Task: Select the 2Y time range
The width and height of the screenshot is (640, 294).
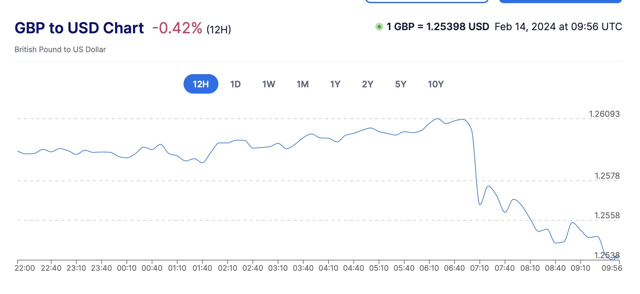Action: (x=367, y=84)
